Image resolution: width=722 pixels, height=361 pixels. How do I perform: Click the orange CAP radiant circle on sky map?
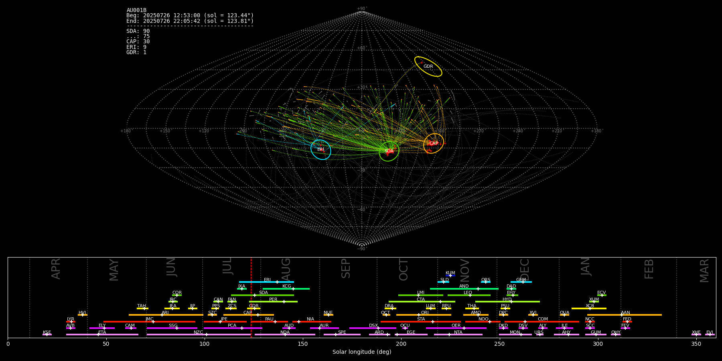pyautogui.click(x=434, y=143)
